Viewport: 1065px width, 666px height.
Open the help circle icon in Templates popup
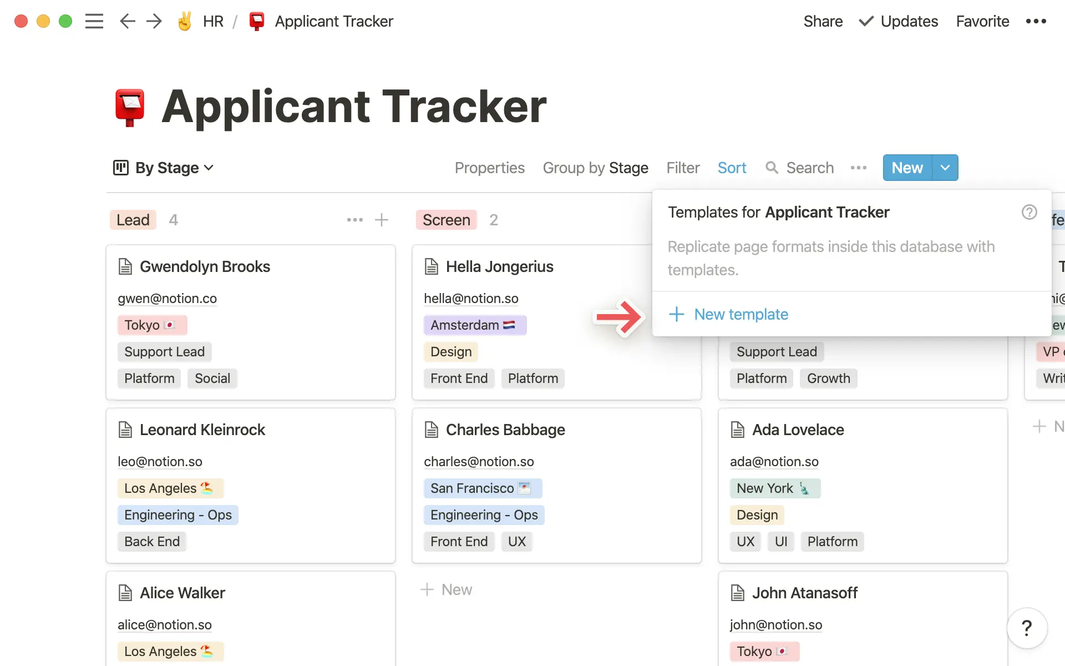(x=1029, y=212)
